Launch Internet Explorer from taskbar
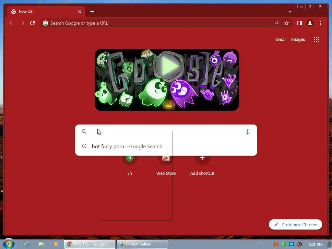This screenshot has width=332, height=249. 26,244
